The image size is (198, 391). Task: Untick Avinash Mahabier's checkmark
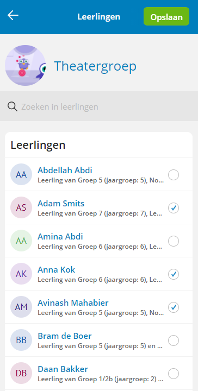click(x=174, y=307)
